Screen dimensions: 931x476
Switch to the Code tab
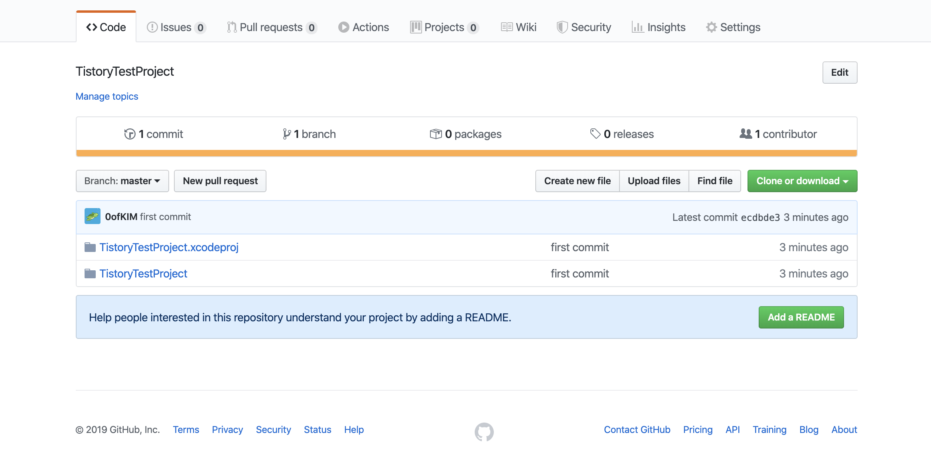point(106,27)
